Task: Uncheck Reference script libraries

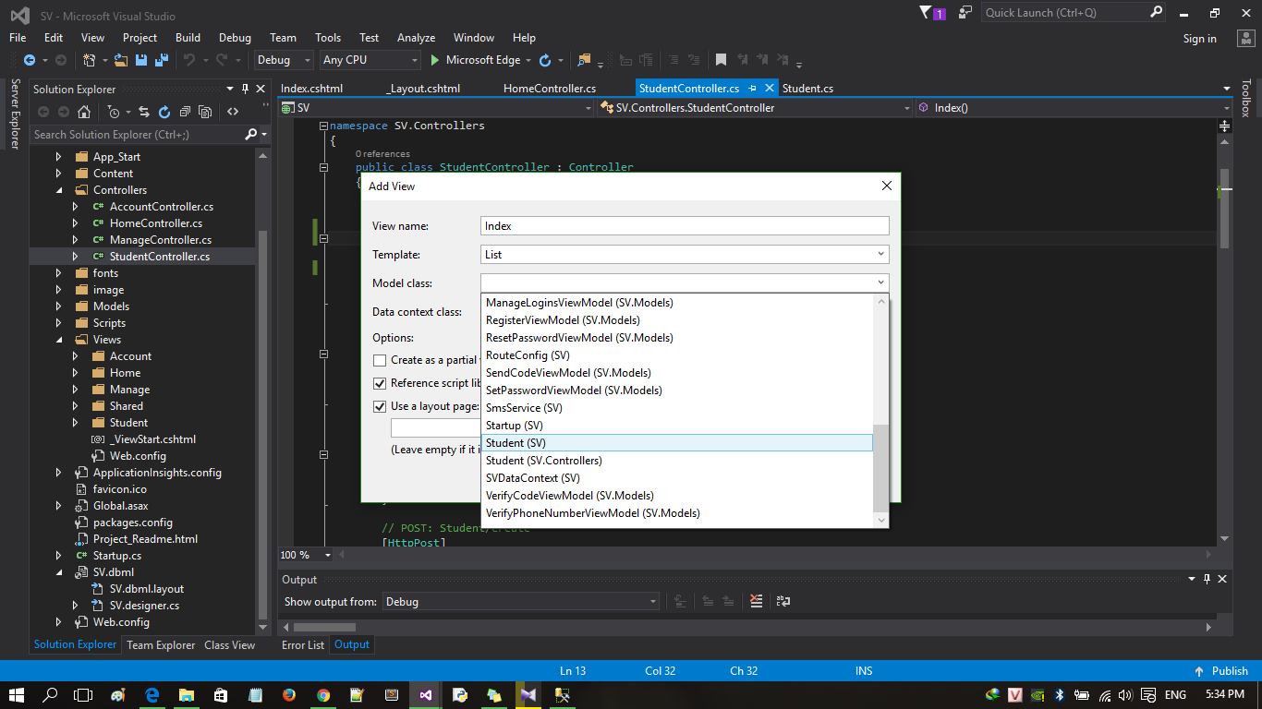Action: (382, 383)
